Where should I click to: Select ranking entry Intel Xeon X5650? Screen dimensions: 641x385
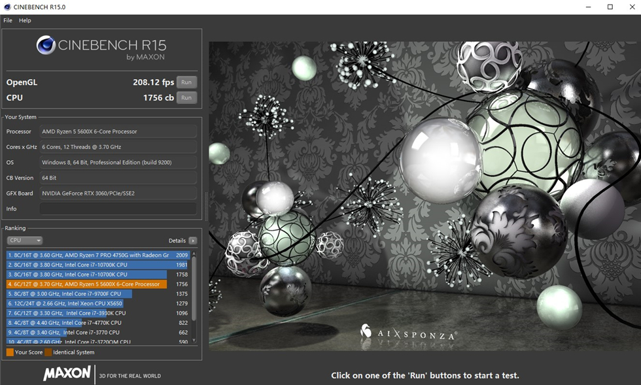97,303
